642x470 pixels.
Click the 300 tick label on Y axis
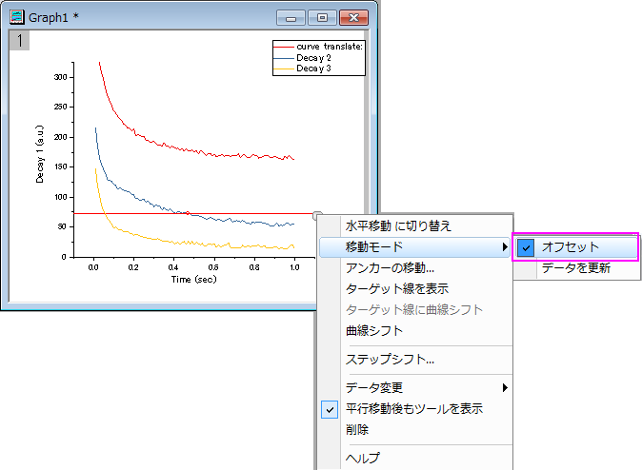click(61, 77)
